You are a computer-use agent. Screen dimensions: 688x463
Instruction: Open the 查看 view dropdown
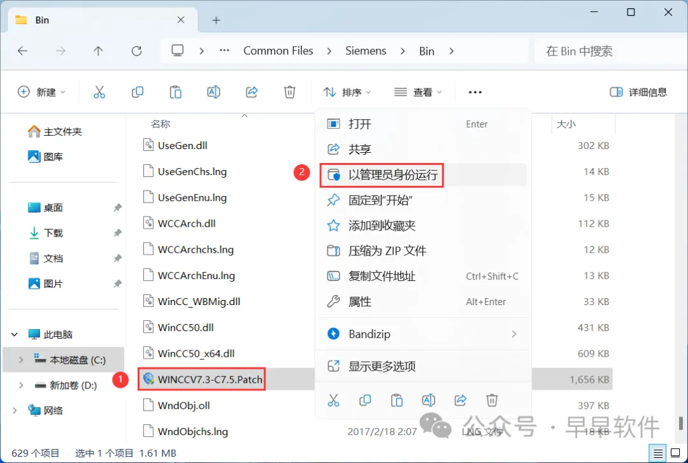418,92
